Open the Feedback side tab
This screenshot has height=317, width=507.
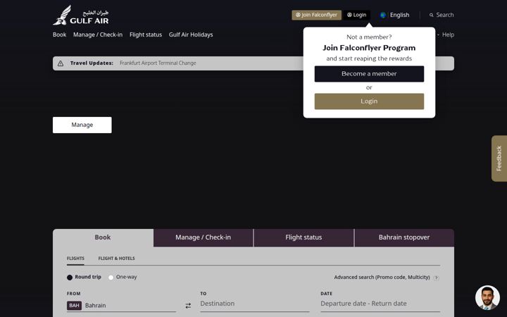coord(499,158)
